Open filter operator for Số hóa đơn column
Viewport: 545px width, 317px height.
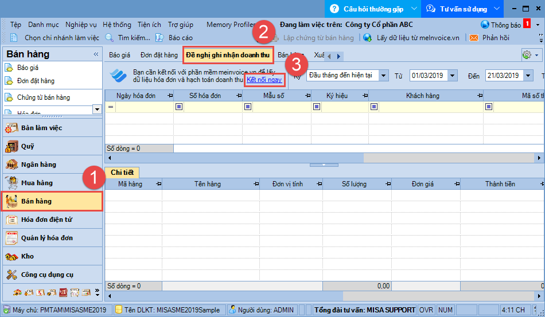(179, 107)
